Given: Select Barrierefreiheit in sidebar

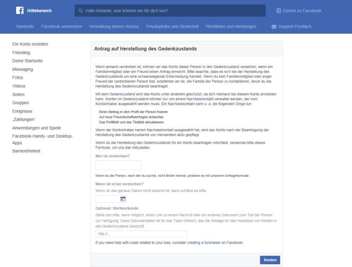Looking at the screenshot, I should click(x=26, y=151).
